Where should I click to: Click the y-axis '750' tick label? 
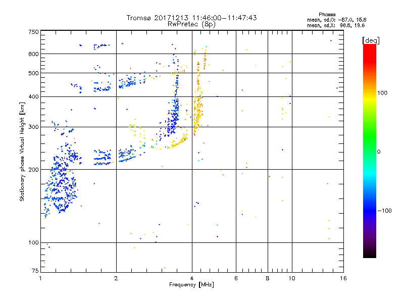33,32
